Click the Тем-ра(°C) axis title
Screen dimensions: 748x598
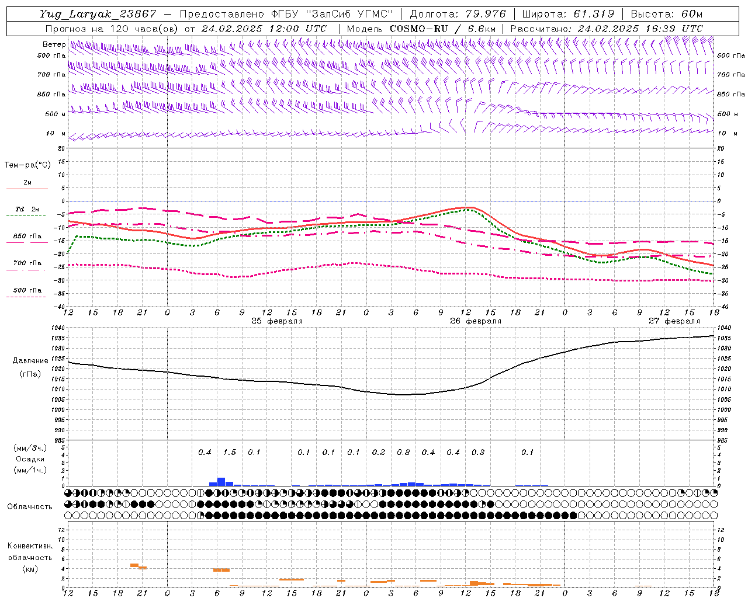(x=27, y=165)
